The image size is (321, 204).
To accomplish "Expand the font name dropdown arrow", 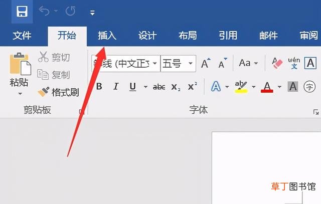I will coord(155,64).
